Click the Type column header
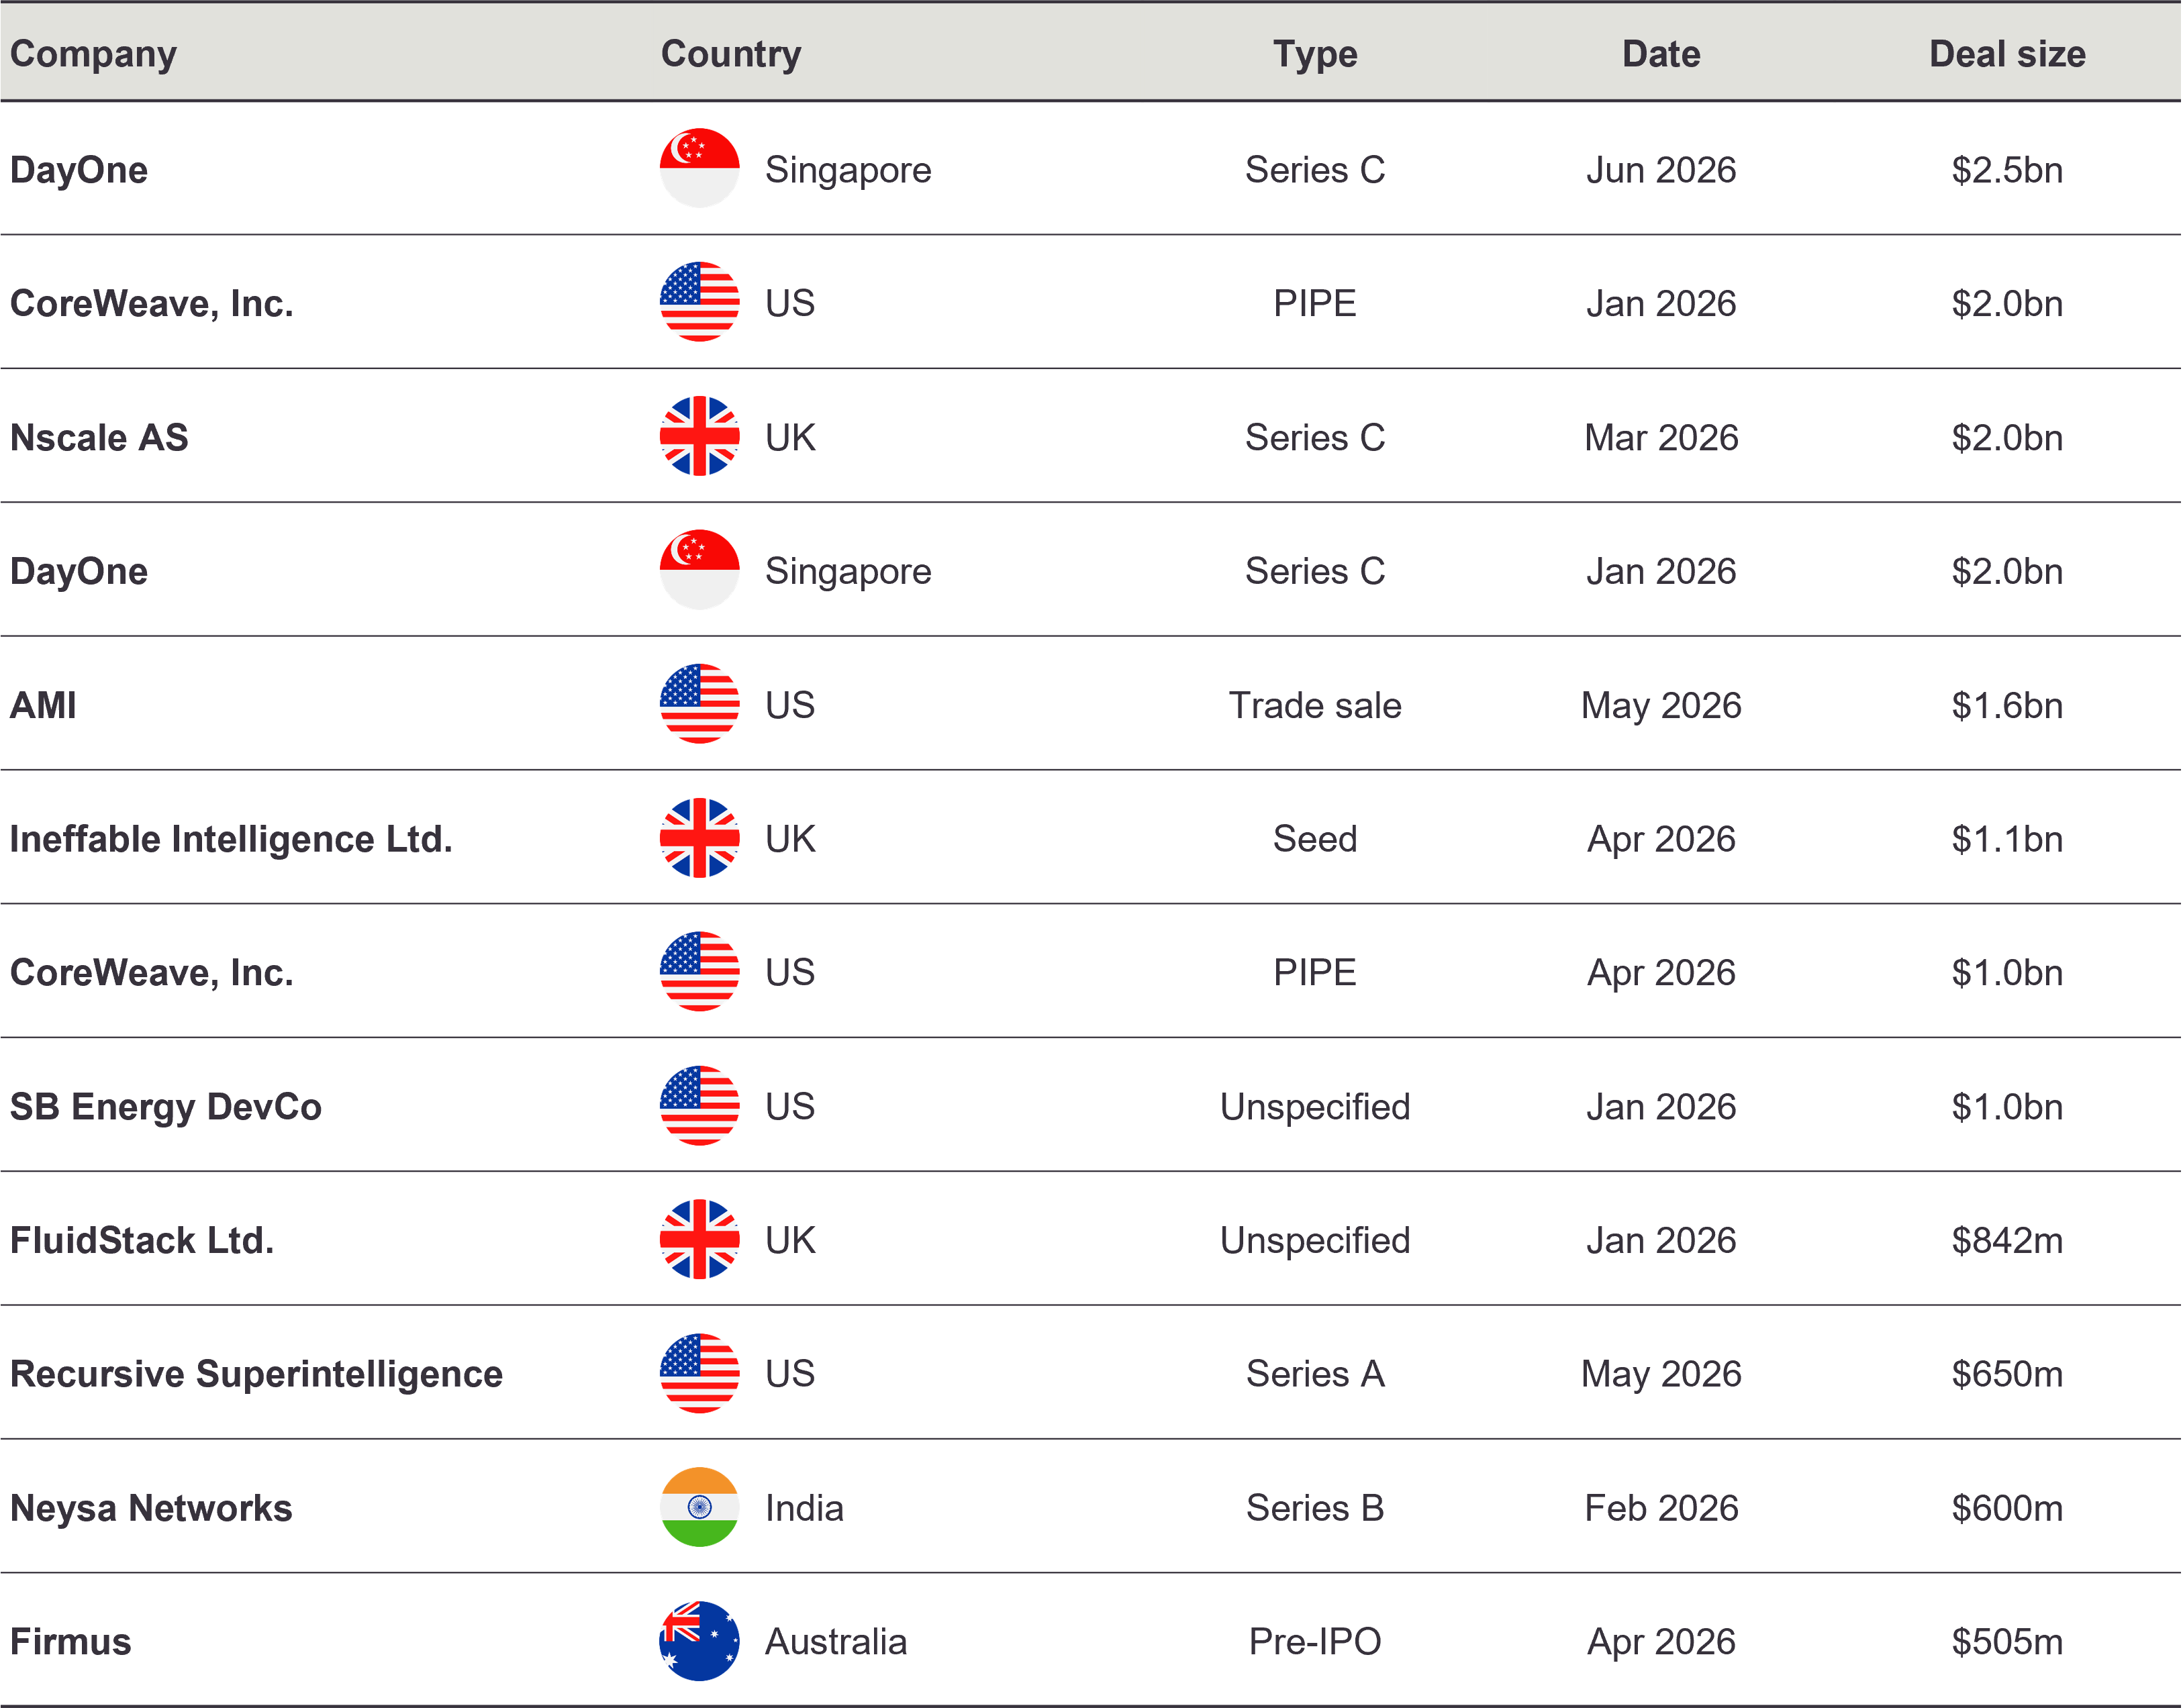 point(1315,54)
